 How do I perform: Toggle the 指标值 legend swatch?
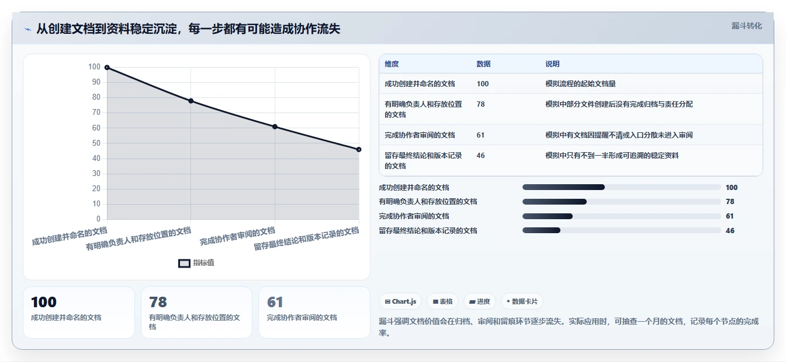click(x=184, y=263)
